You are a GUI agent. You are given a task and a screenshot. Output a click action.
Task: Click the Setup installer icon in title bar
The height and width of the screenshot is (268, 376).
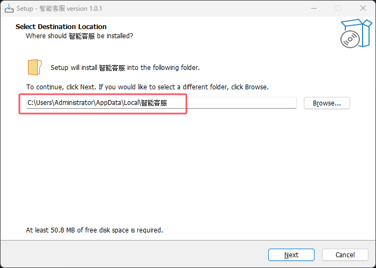coord(9,8)
